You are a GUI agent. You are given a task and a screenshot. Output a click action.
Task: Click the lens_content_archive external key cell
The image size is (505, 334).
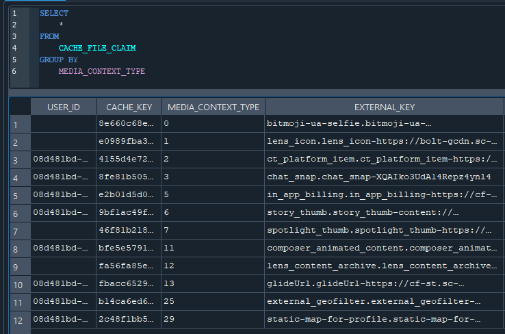(384, 266)
